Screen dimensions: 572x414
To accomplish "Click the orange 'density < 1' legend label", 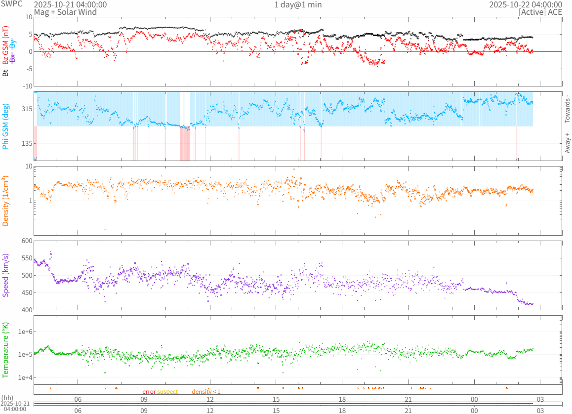I will coord(206,392).
